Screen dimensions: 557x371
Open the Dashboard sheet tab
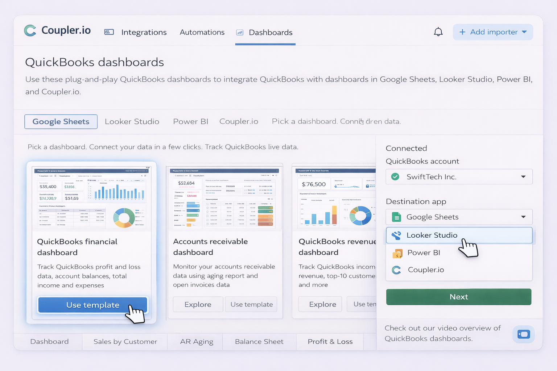click(x=49, y=342)
